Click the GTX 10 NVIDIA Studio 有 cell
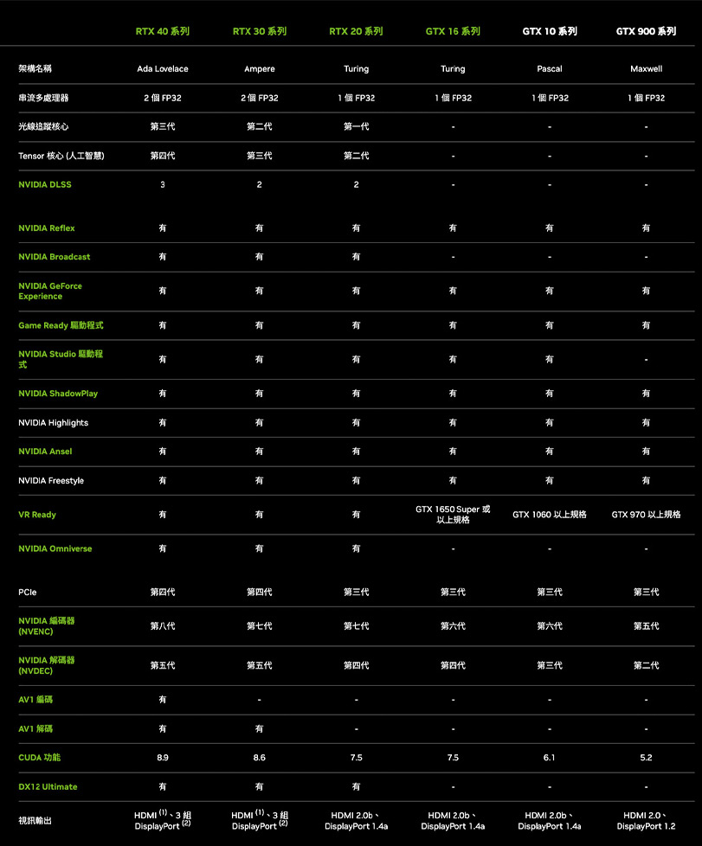Image resolution: width=702 pixels, height=846 pixels. (549, 359)
